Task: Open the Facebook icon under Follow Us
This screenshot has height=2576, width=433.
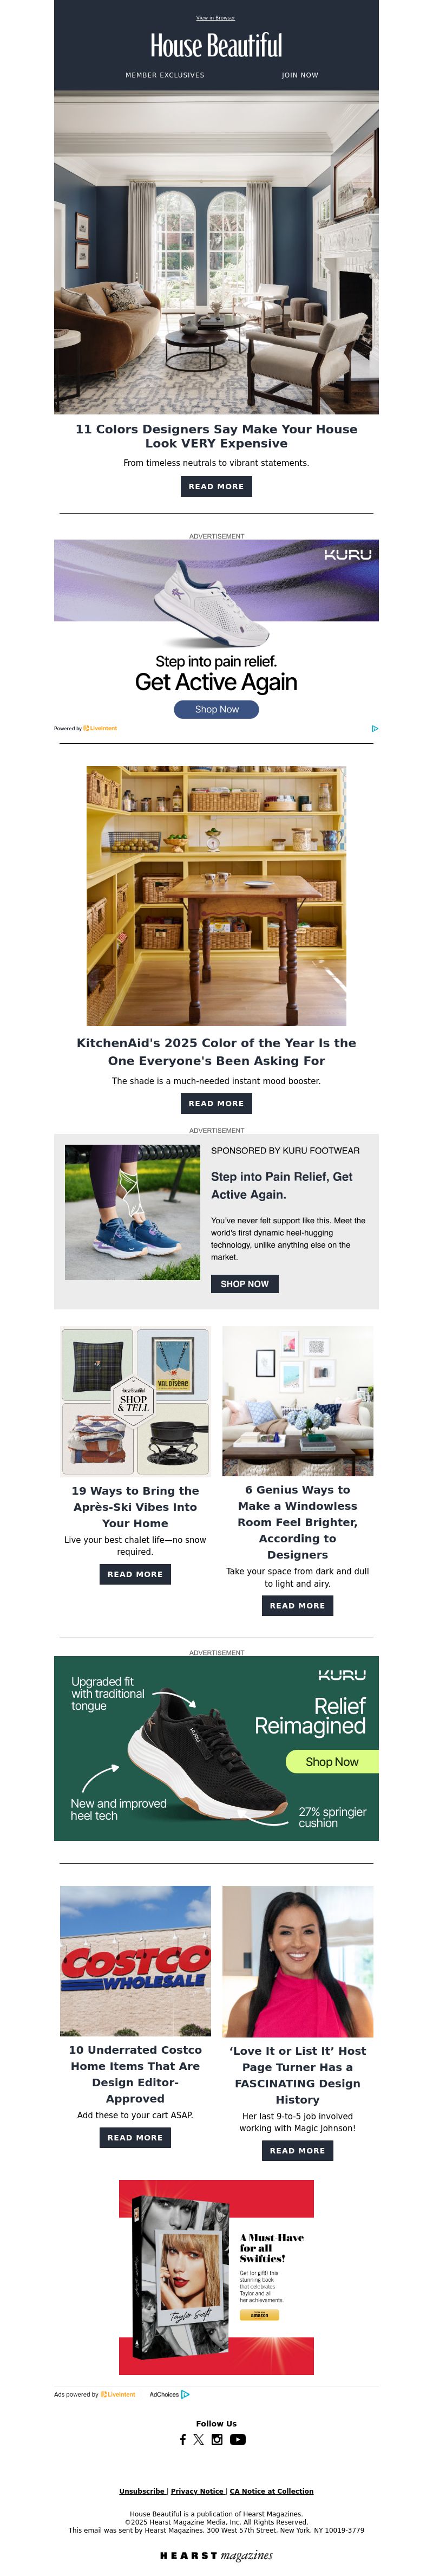Action: [x=182, y=2439]
